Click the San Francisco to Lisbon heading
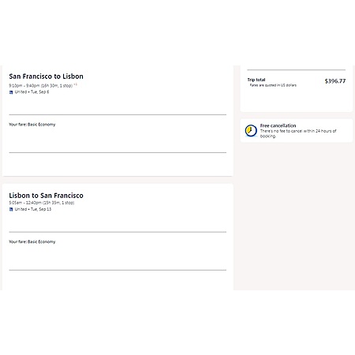 [46, 77]
